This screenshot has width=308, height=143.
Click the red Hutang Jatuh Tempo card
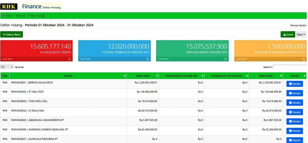(x=36, y=49)
